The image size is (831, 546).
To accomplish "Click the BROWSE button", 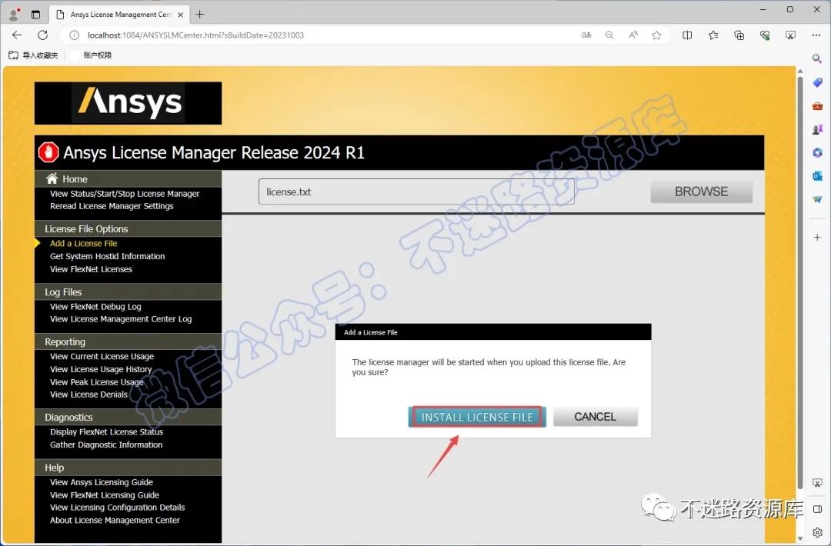I will (x=701, y=191).
